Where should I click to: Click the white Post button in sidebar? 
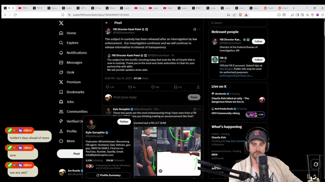coord(70,154)
